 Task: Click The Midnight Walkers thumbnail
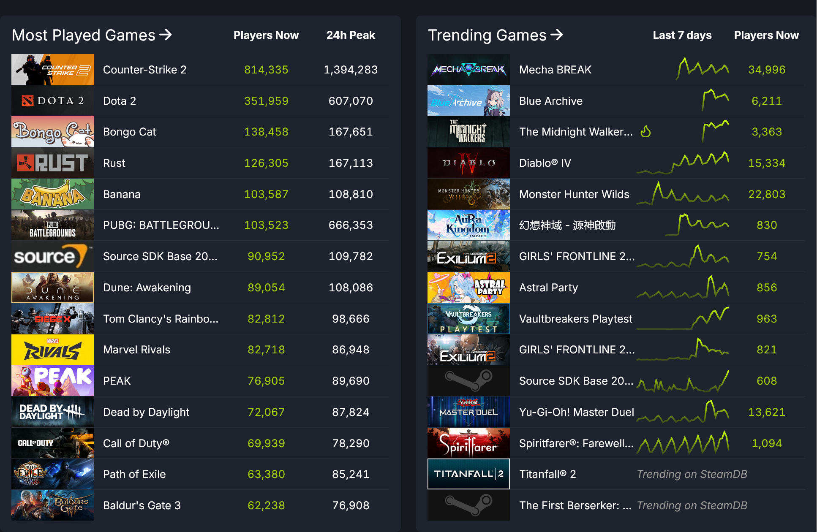tap(468, 132)
